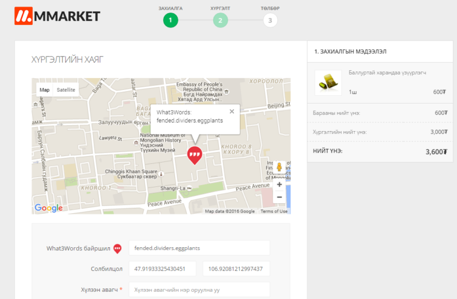Click product name Баллуртай харандаа үзүүрлэгч
Screen dimensions: 457x299
(387, 73)
